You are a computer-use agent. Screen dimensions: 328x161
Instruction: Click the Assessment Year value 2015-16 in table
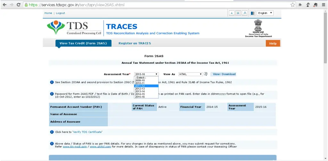pos(261,107)
